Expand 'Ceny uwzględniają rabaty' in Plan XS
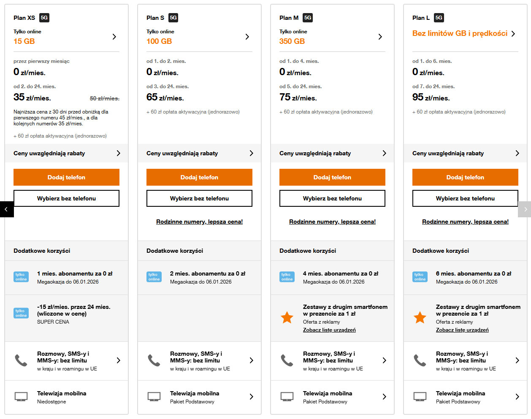This screenshot has height=419, width=531. (x=118, y=153)
